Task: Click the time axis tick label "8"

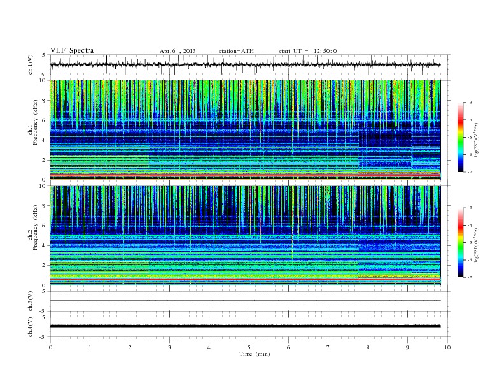Action: (368, 347)
